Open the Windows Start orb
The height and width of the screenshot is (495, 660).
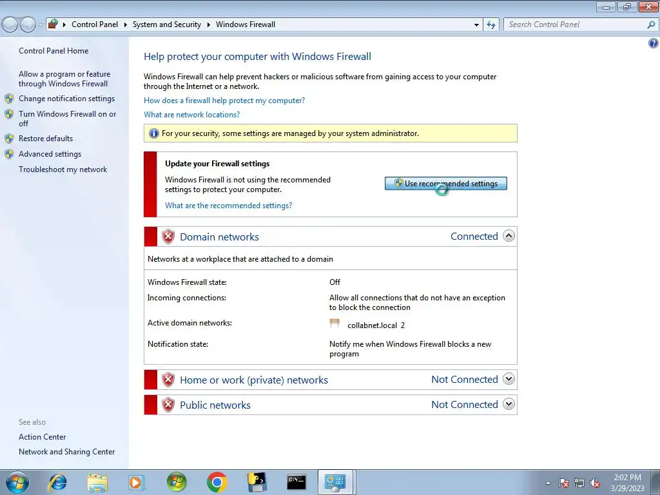pos(17,482)
